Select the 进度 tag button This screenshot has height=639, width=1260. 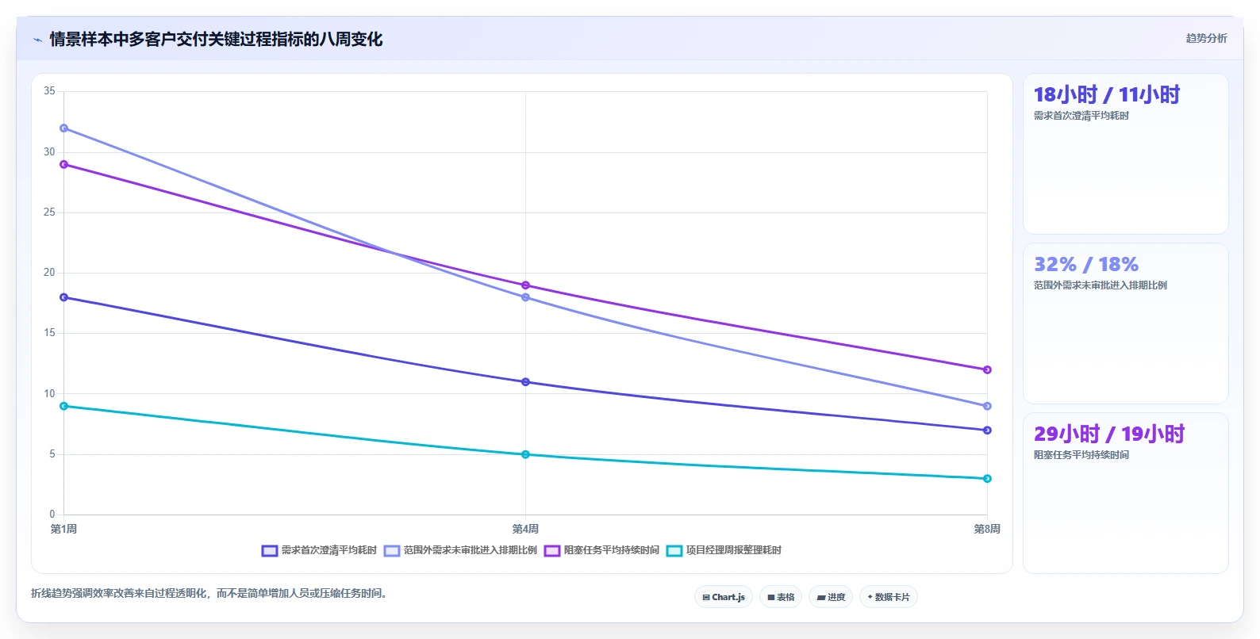pos(831,597)
